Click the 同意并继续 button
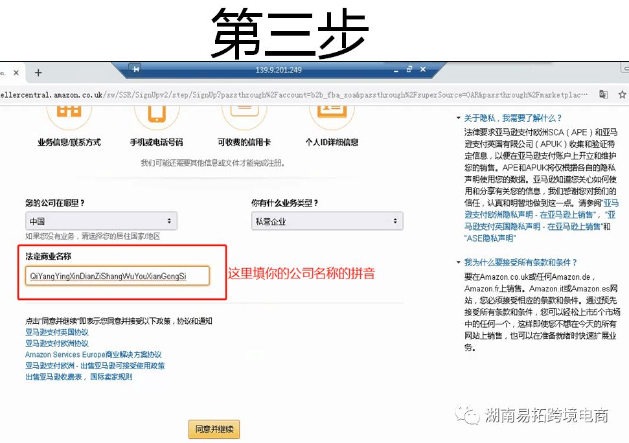The width and height of the screenshot is (629, 443). click(214, 429)
